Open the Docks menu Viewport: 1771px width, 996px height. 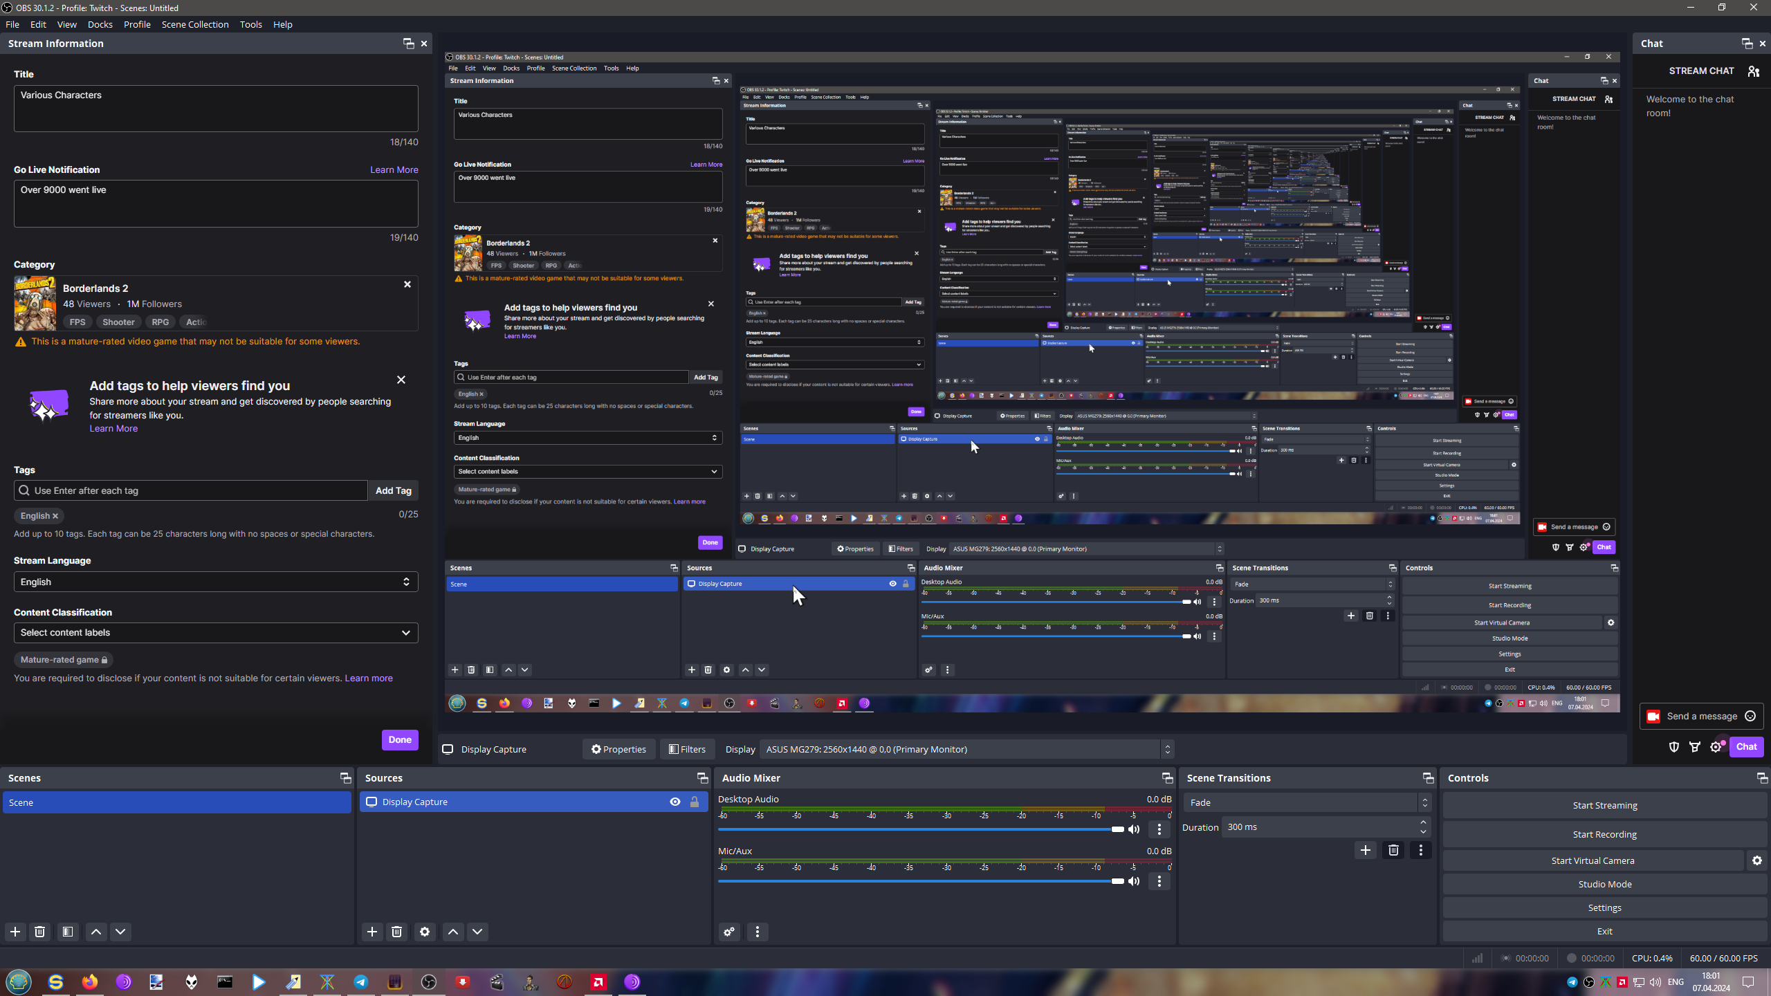click(x=100, y=24)
